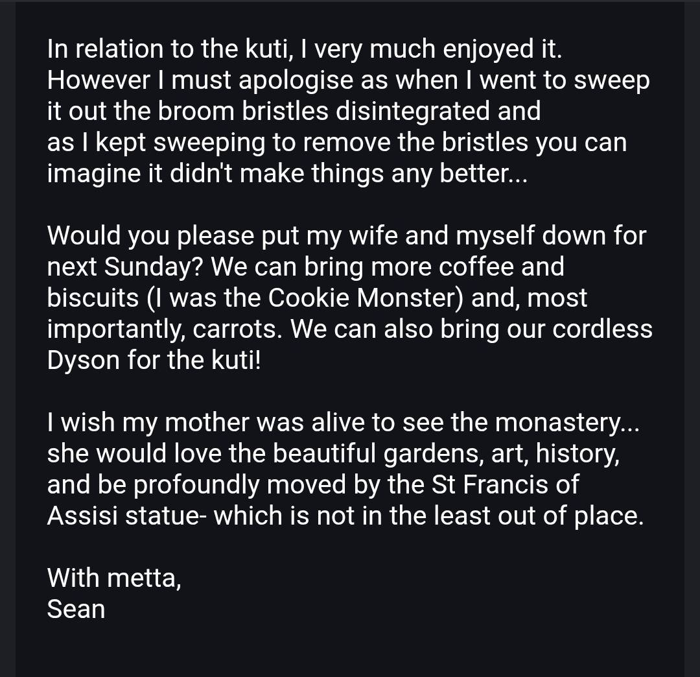This screenshot has height=677, width=700.
Task: Click the signature name 'Sean'
Action: coord(76,609)
